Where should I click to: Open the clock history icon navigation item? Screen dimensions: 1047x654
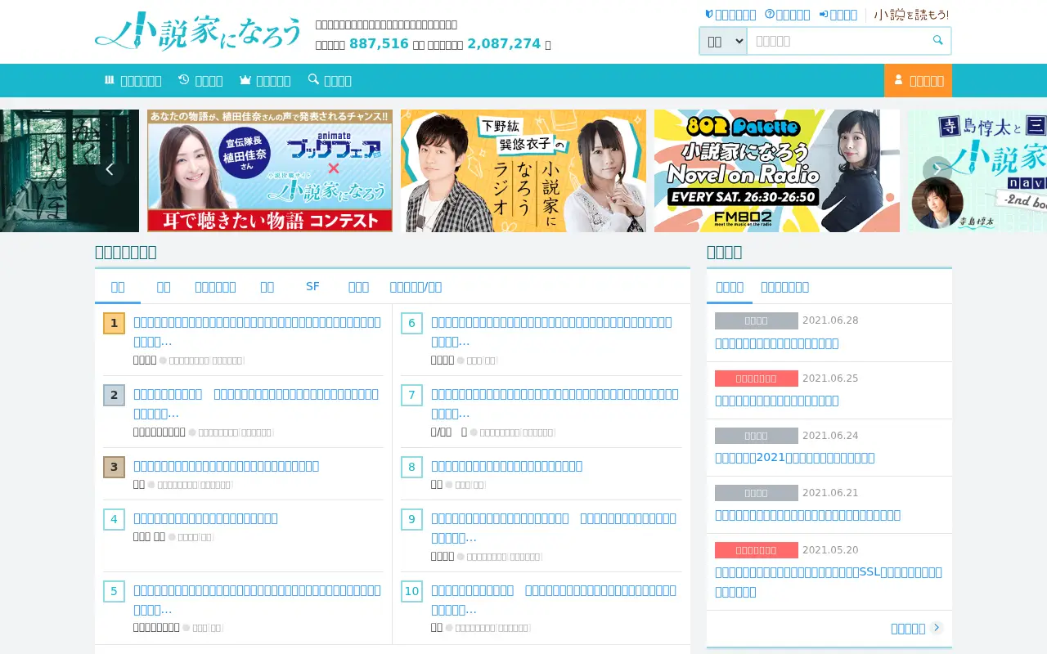pos(200,80)
